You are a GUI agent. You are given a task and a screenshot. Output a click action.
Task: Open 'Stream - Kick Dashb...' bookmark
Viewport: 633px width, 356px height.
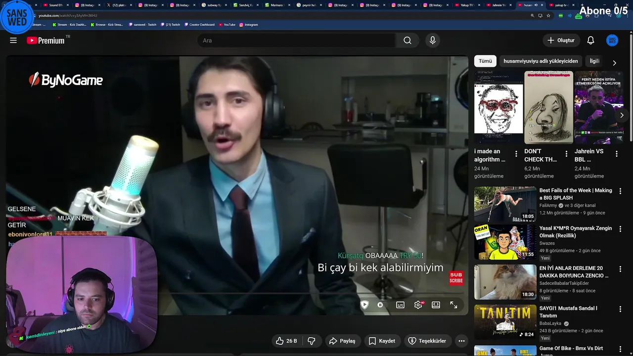(x=69, y=24)
